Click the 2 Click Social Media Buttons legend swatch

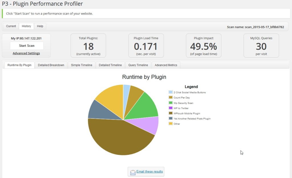coord(171,92)
